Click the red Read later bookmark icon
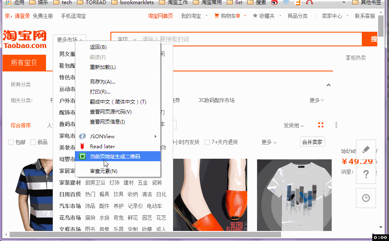 point(82,146)
